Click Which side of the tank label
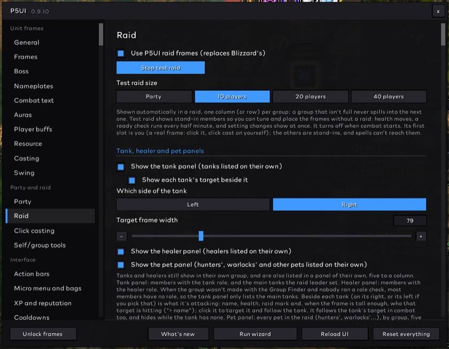 (x=152, y=191)
